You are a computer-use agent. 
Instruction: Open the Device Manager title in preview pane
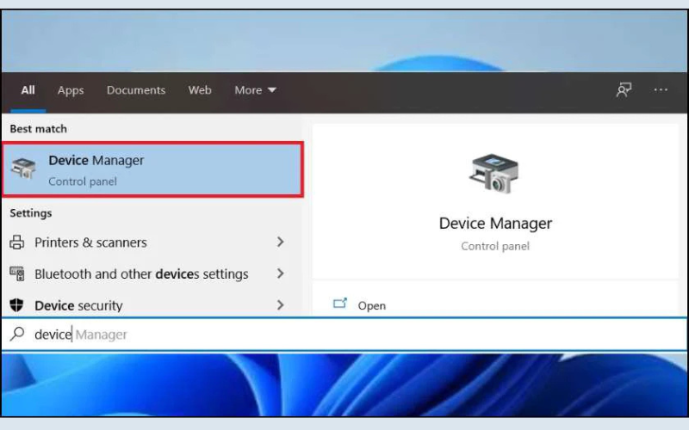click(495, 224)
